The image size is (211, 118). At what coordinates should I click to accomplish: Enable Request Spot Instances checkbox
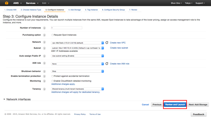52,35
